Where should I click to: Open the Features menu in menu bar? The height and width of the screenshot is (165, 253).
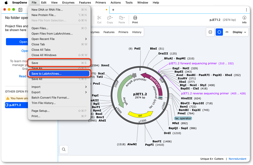click(85, 3)
